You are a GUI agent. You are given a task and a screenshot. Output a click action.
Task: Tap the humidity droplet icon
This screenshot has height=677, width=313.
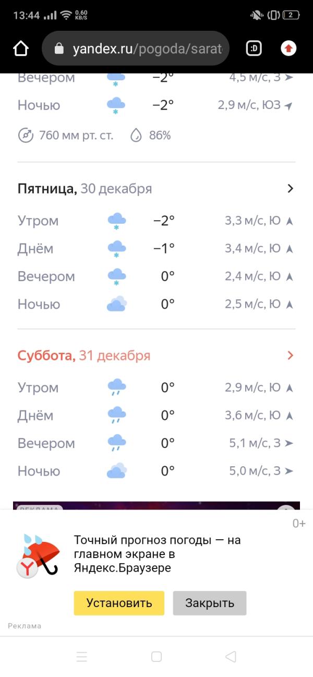[136, 136]
